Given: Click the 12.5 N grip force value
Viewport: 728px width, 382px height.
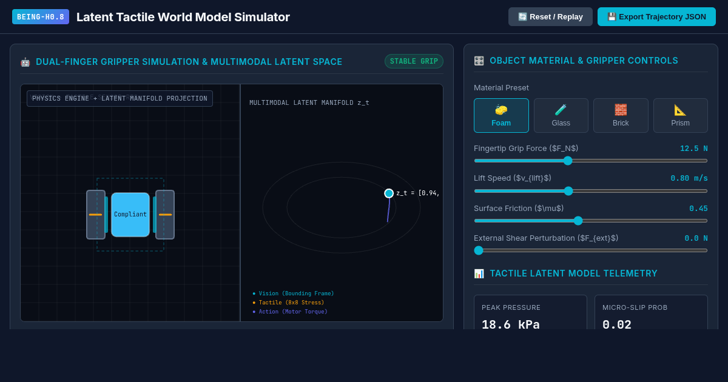Looking at the screenshot, I should tap(693, 149).
